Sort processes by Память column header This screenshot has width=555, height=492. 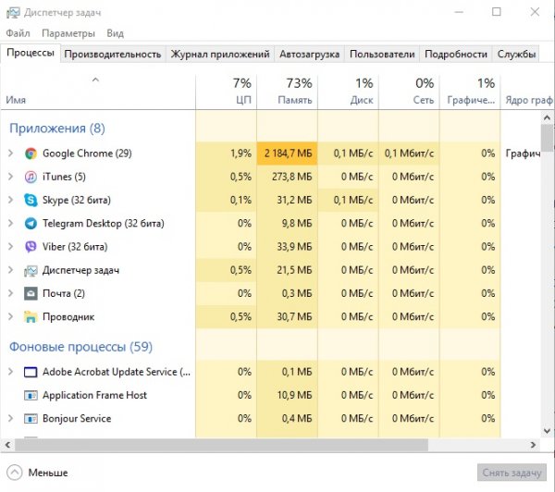pos(287,91)
